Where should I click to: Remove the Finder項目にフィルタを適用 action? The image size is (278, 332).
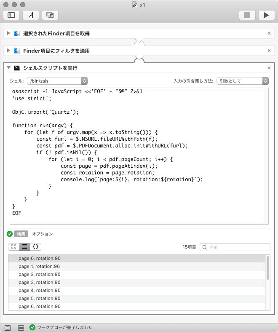pyautogui.click(x=269, y=51)
